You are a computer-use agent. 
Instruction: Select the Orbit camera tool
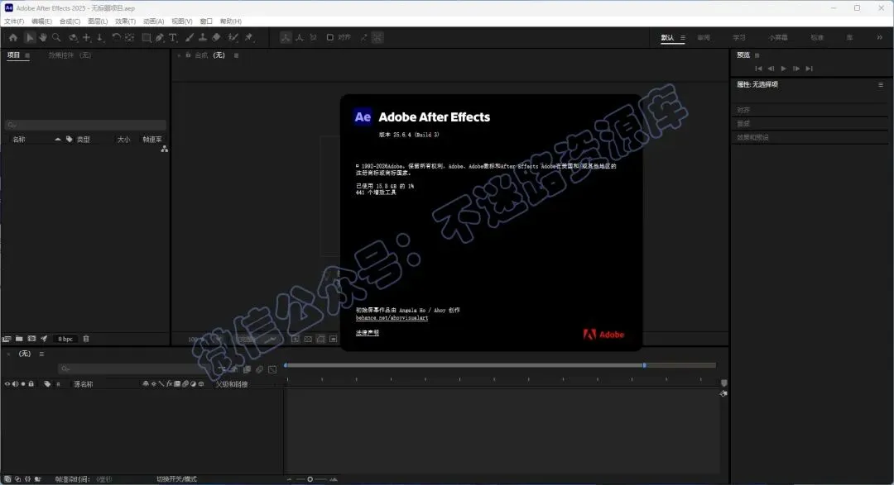[73, 37]
